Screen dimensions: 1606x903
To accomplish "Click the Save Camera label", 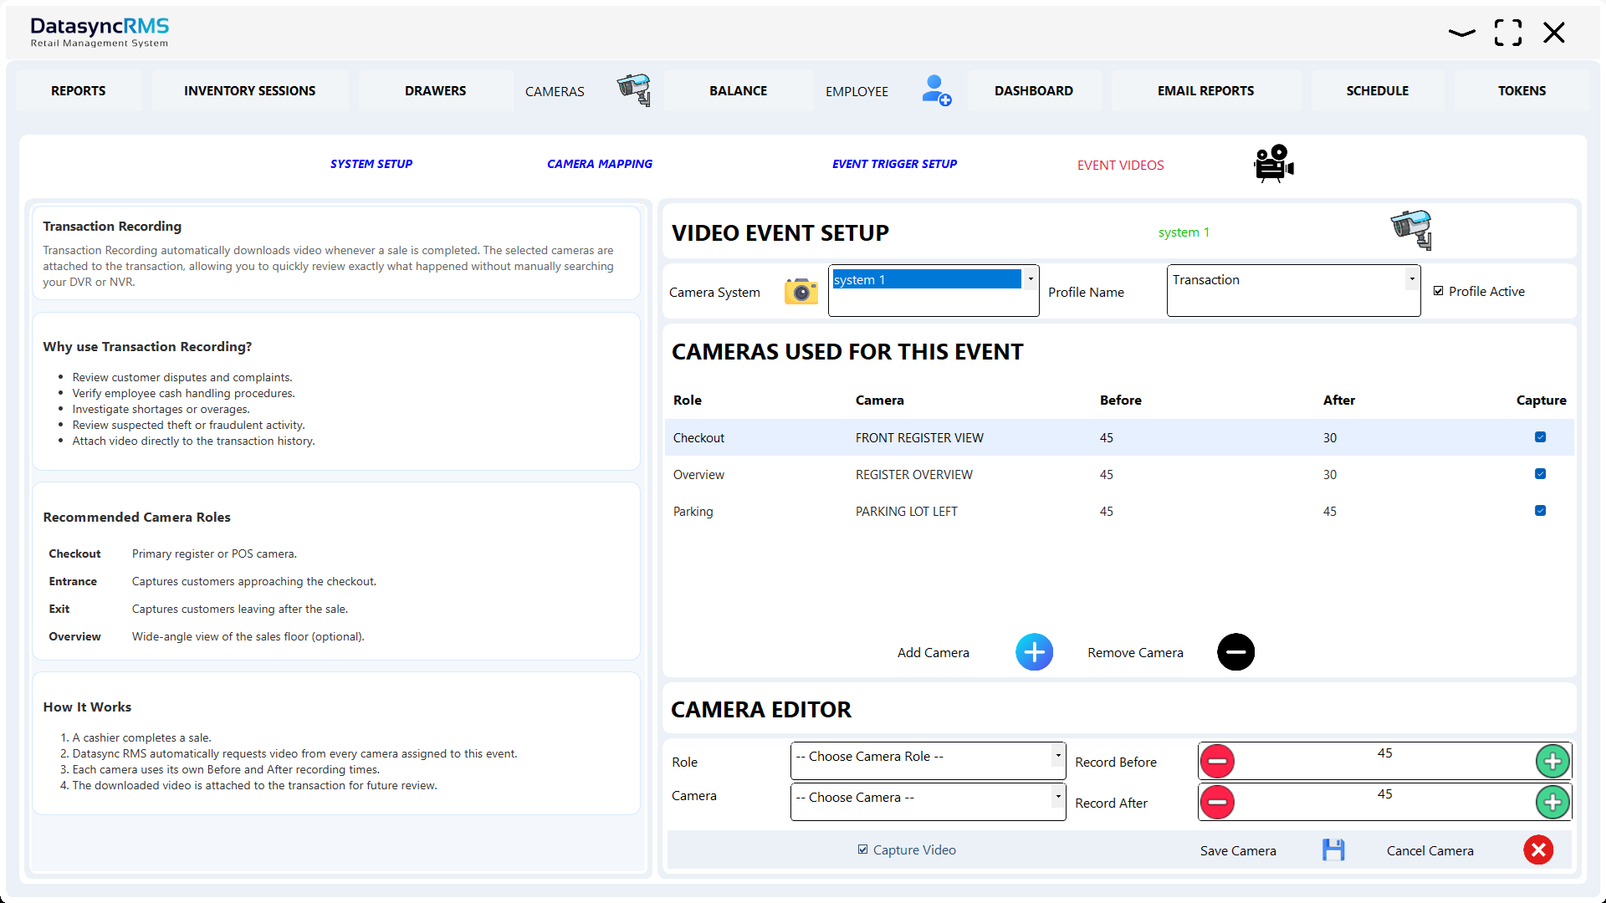I will pyautogui.click(x=1238, y=850).
